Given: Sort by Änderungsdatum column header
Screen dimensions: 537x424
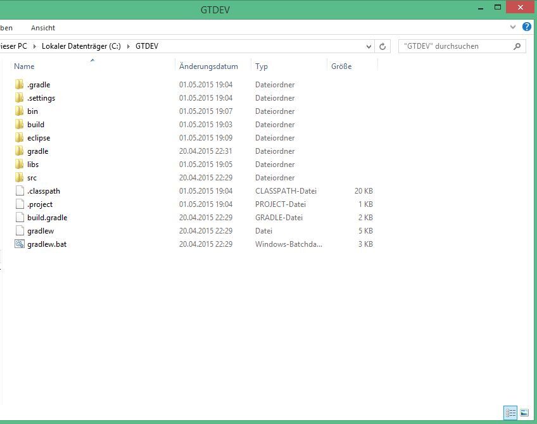Looking at the screenshot, I should [208, 66].
